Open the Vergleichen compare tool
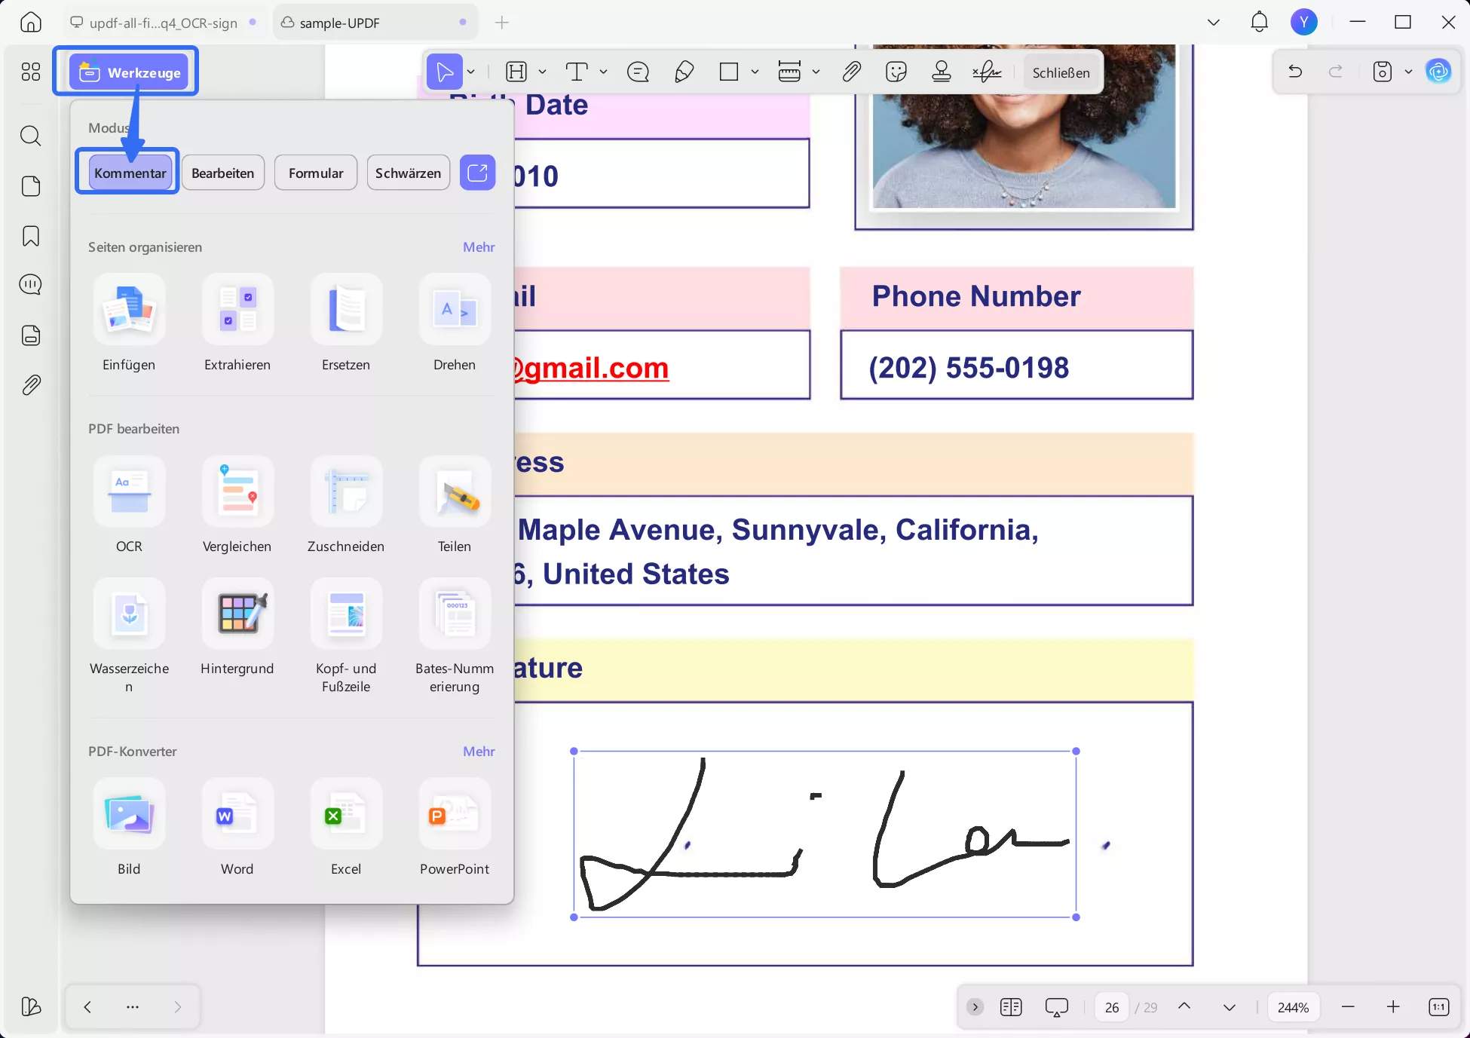Image resolution: width=1470 pixels, height=1038 pixels. [237, 492]
